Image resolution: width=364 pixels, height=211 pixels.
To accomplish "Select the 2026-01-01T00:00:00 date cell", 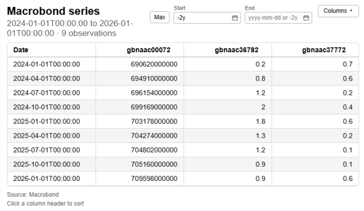I will pyautogui.click(x=47, y=179).
